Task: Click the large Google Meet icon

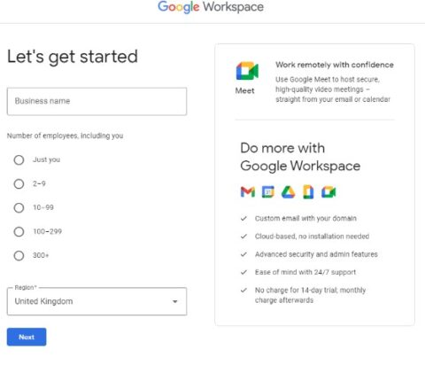Action: click(247, 71)
